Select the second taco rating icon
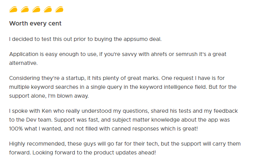Screen dimensions: 256x161 (x=25, y=9)
